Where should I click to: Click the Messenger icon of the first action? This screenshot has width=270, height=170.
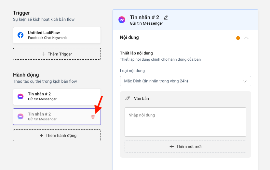pos(20,97)
